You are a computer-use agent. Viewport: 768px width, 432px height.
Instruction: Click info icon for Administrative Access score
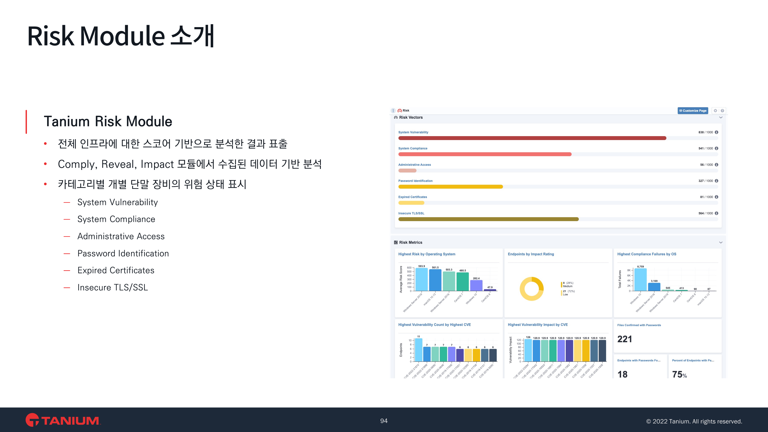717,165
